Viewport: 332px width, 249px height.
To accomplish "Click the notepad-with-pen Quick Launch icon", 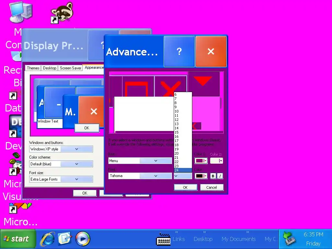I will click(x=65, y=239).
